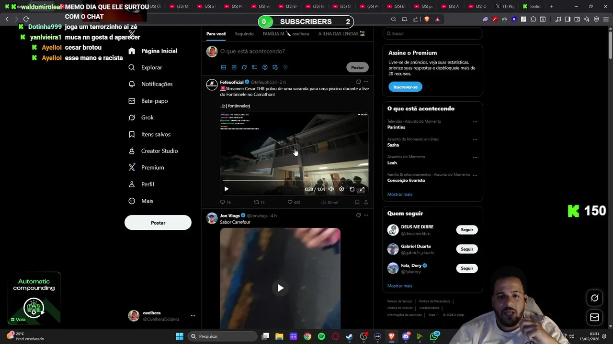The width and height of the screenshot is (613, 344).
Task: Enter fullscreen on Fefeuoficial video
Action: click(x=362, y=189)
